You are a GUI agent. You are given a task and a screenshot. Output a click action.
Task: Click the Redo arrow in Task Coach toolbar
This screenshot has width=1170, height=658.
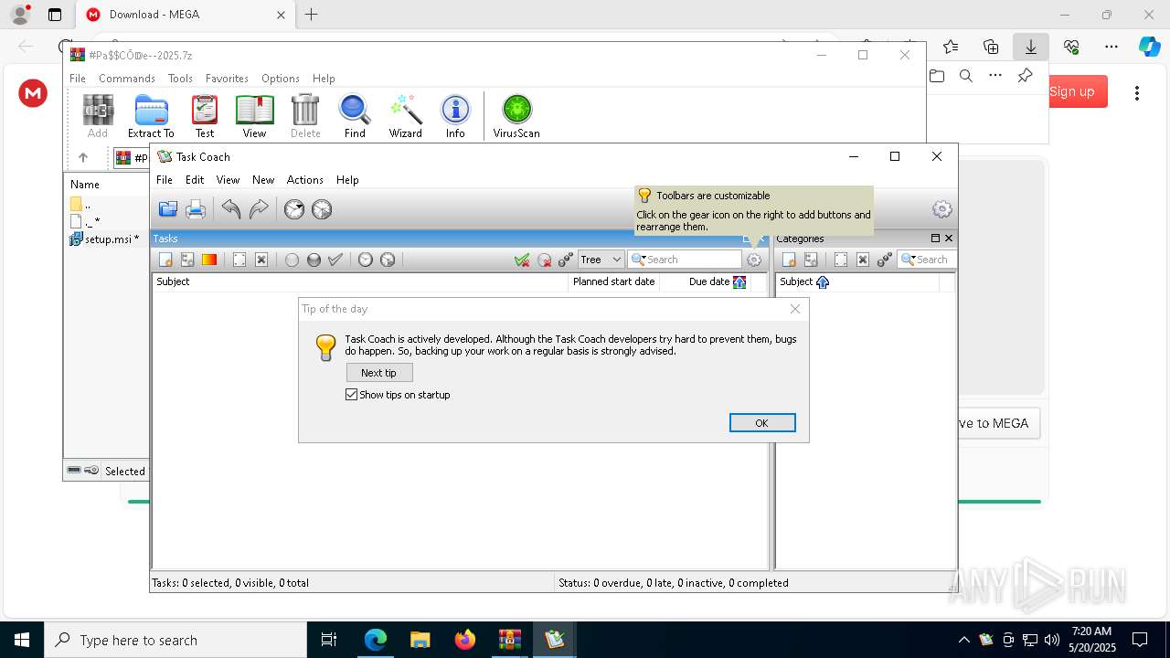coord(259,210)
